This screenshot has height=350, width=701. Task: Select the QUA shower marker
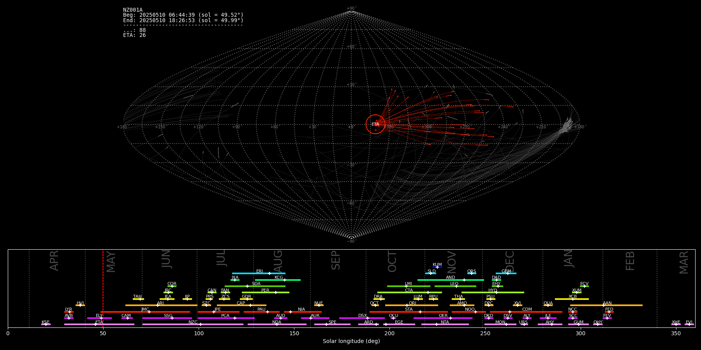point(548,305)
